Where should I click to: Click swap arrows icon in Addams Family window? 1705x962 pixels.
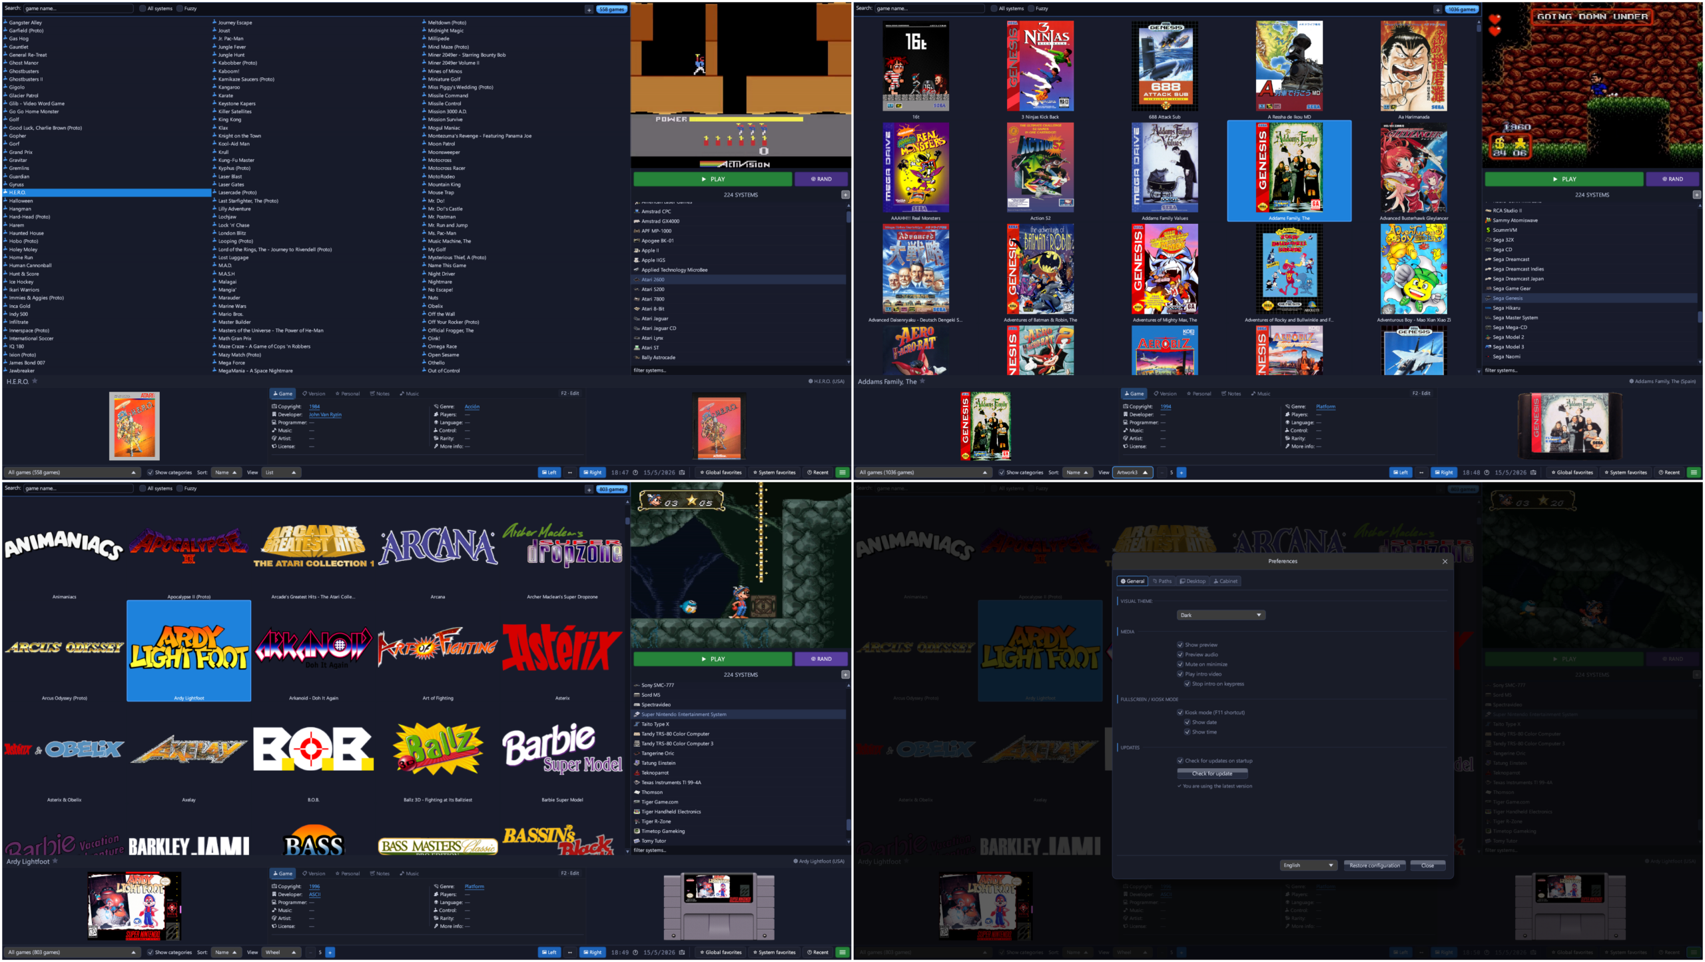pyautogui.click(x=1421, y=472)
